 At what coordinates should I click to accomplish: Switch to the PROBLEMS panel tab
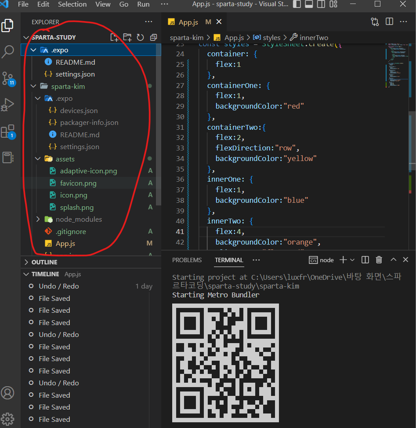tap(187, 260)
